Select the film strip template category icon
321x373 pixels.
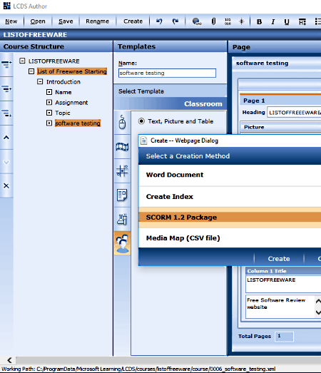(x=122, y=146)
